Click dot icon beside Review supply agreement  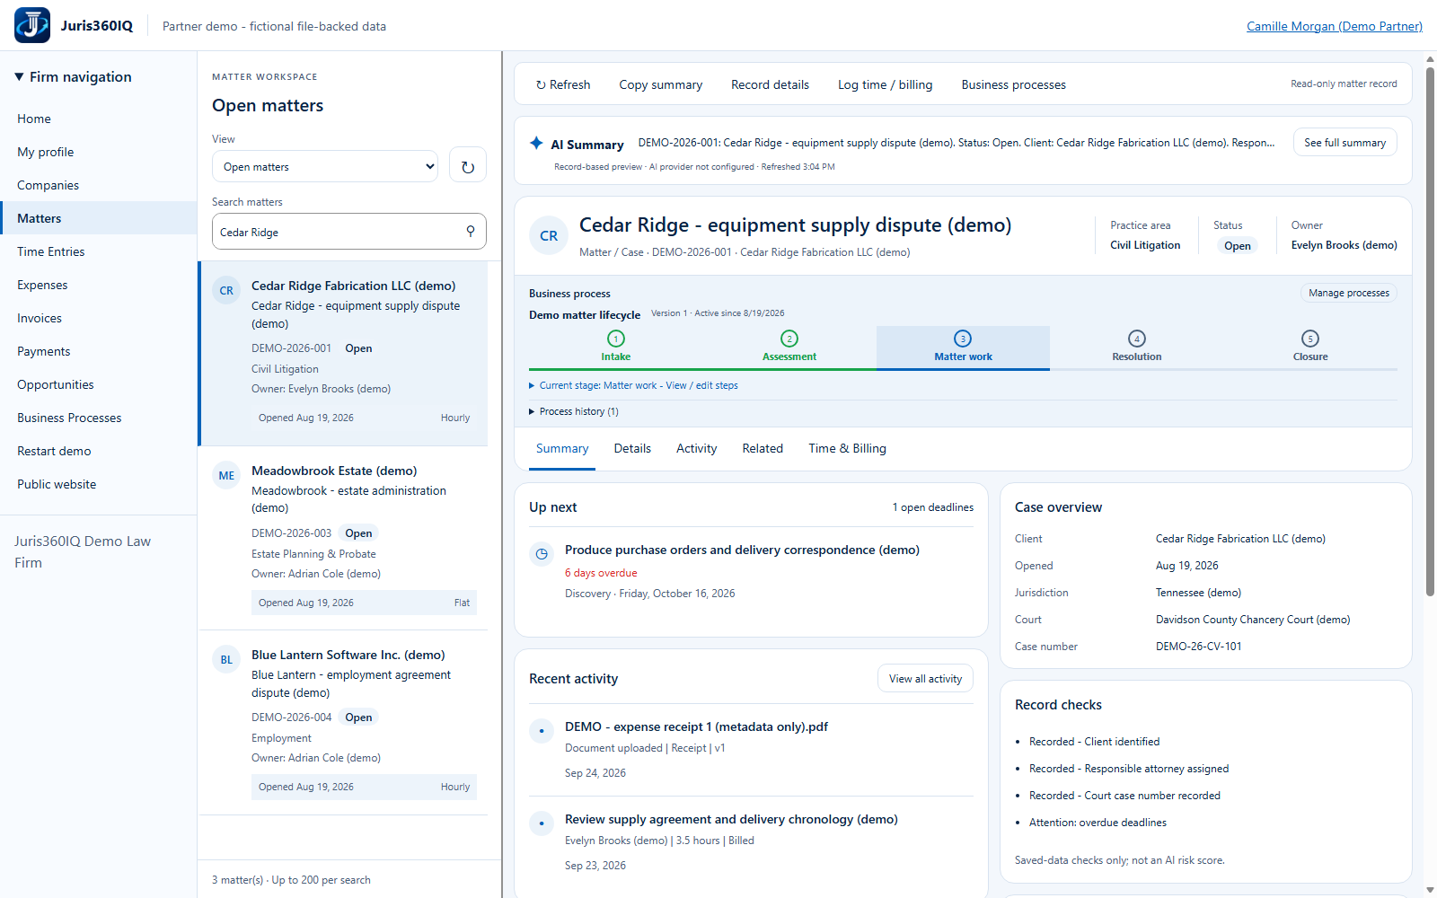point(542,823)
